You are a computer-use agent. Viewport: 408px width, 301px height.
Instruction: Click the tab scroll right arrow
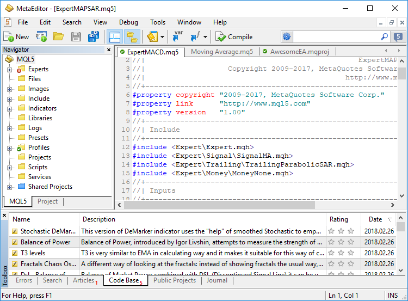point(399,51)
